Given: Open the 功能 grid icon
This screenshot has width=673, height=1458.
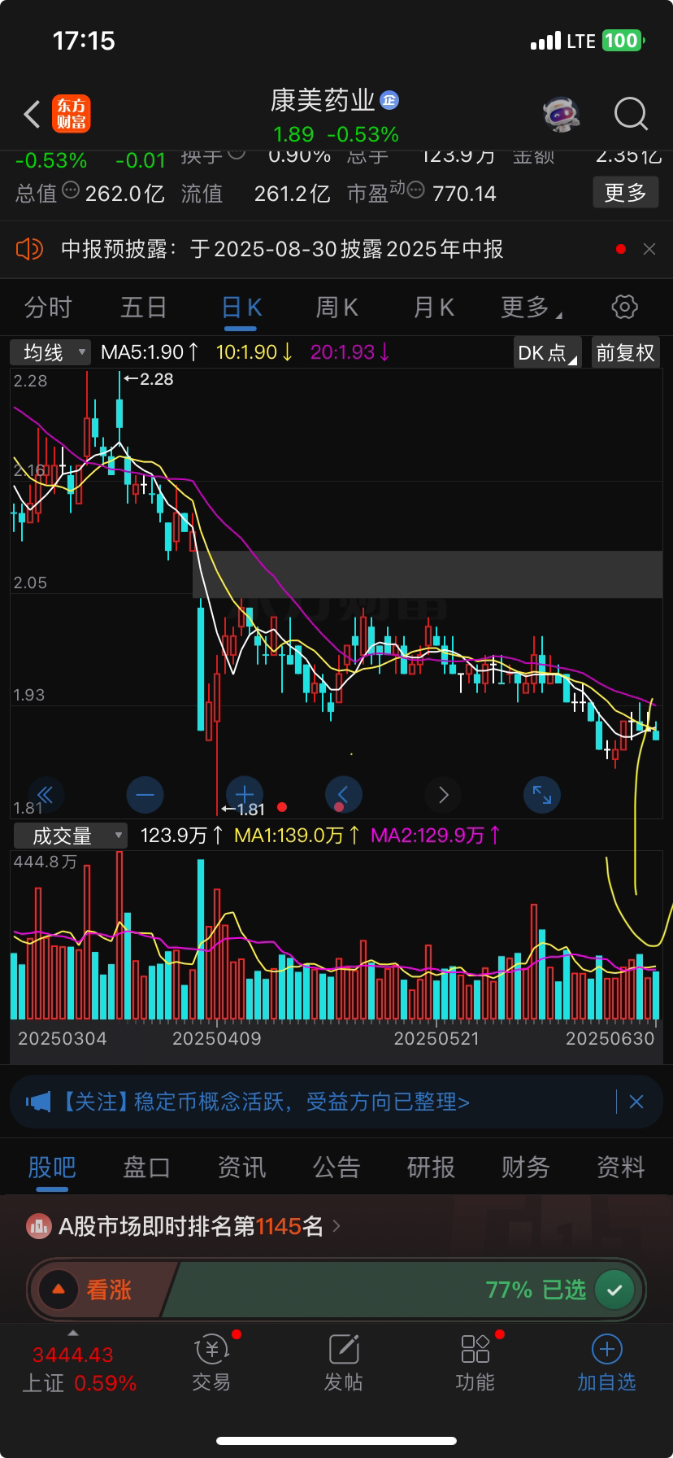Looking at the screenshot, I should point(475,1349).
